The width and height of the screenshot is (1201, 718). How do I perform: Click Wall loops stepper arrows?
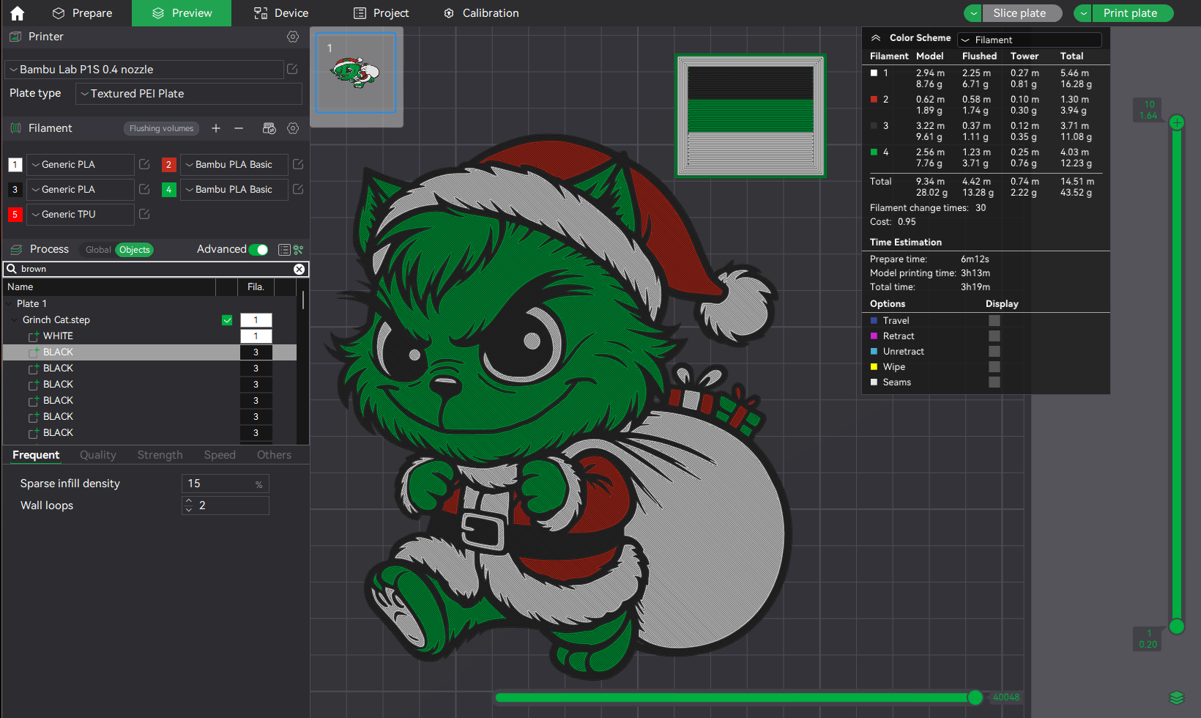click(189, 506)
